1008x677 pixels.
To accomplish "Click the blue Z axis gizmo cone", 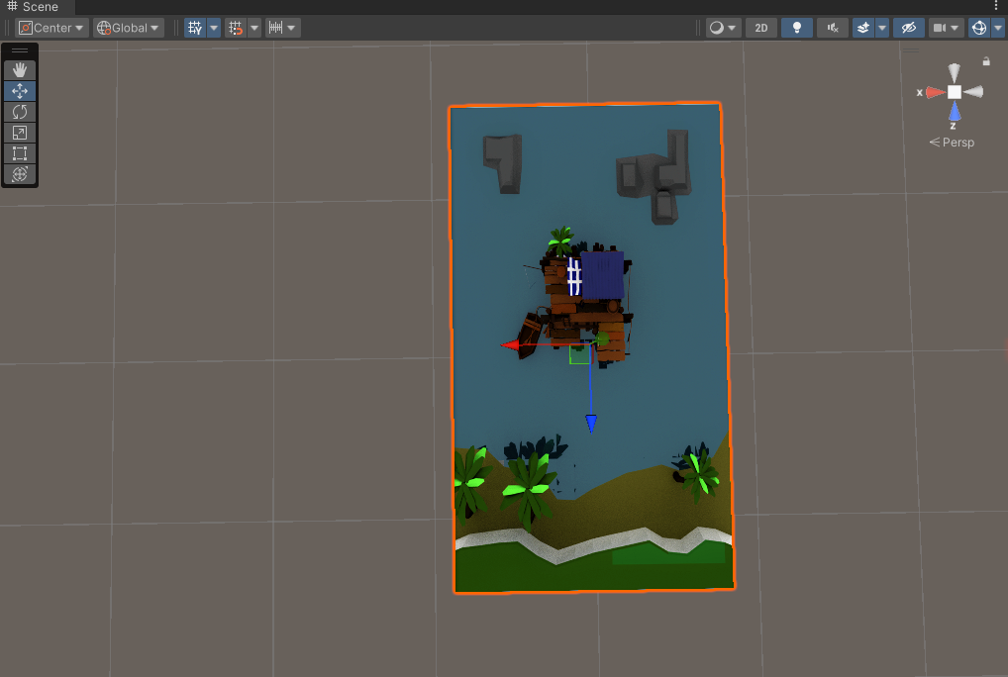I will click(x=955, y=111).
